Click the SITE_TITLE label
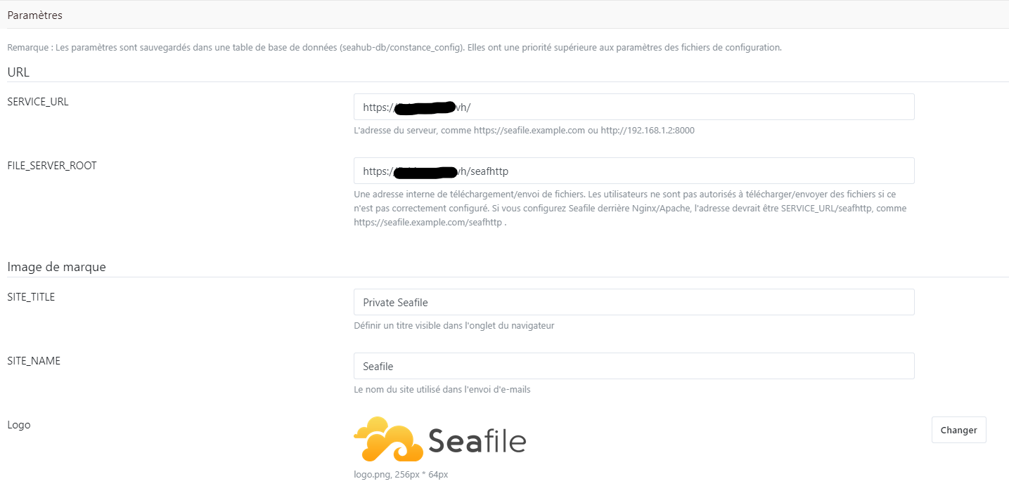The image size is (1009, 486). pos(31,297)
